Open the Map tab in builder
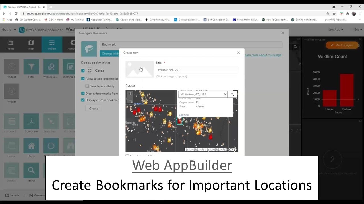The image size is (364, 204). click(31, 45)
